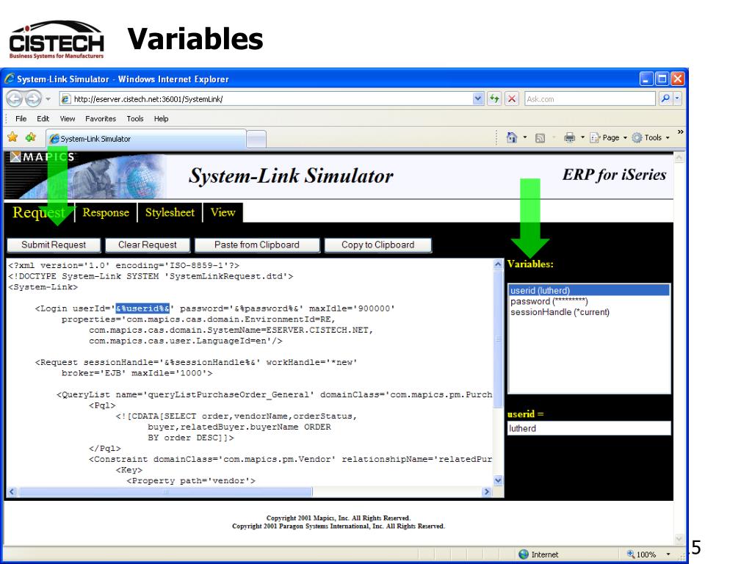Close the Internet Explorer window

point(677,79)
